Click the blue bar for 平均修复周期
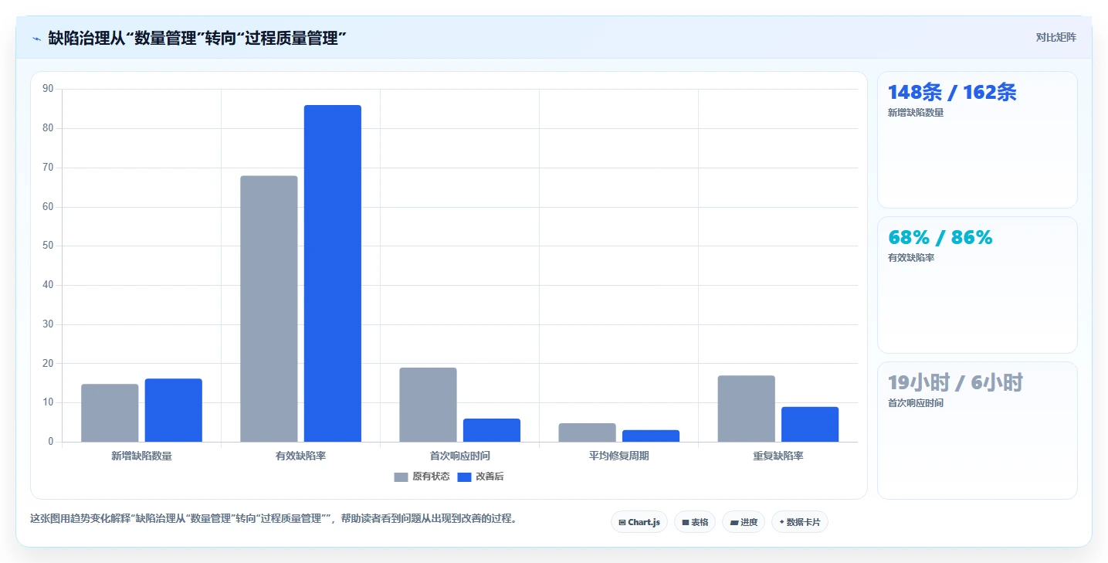The image size is (1108, 563). click(x=650, y=436)
